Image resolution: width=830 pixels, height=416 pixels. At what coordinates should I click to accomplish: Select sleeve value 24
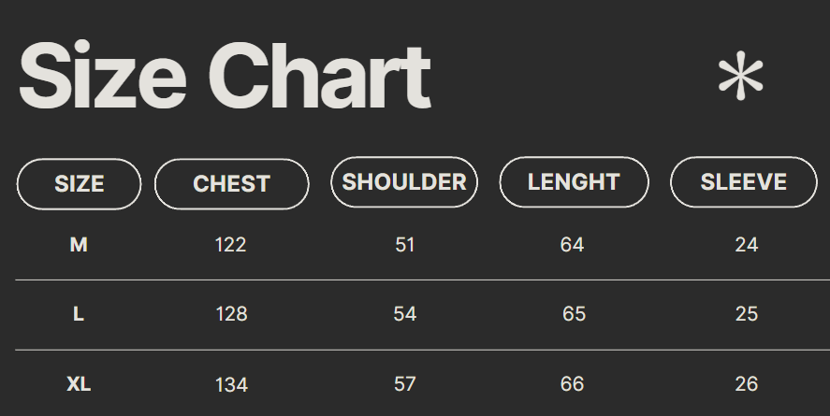pyautogui.click(x=746, y=245)
